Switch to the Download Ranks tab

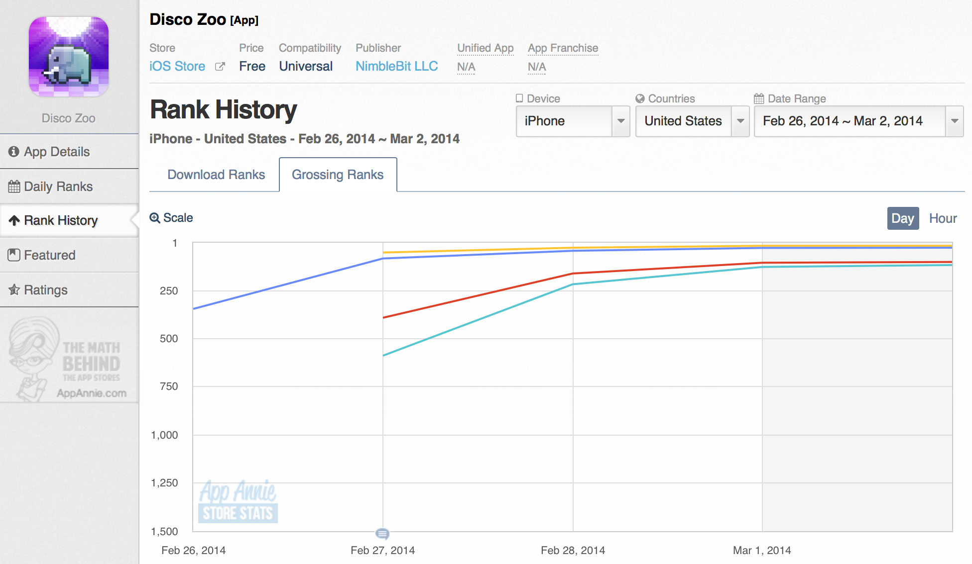[x=216, y=175]
